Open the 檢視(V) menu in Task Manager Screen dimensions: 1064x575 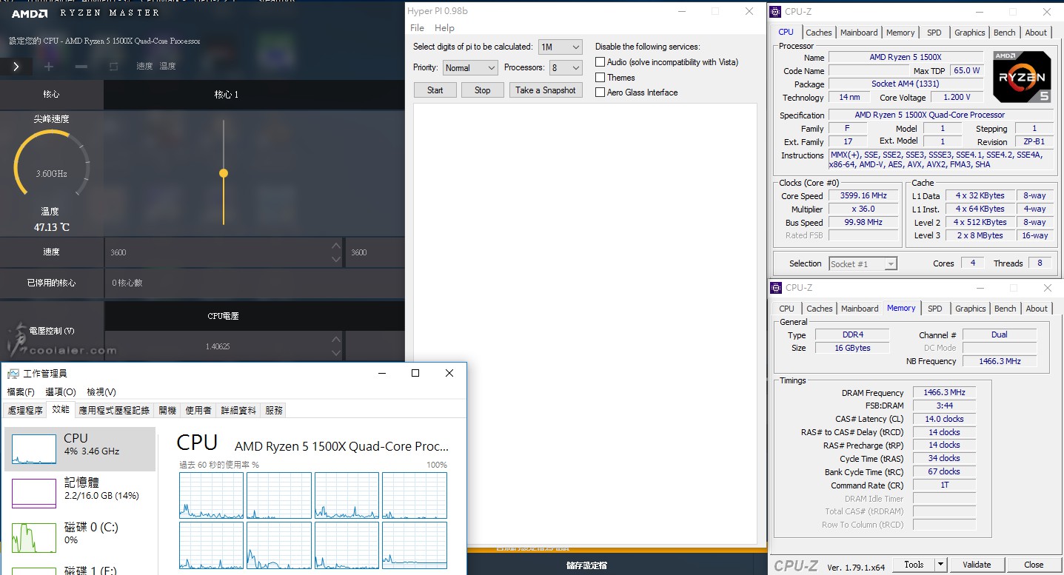(101, 392)
